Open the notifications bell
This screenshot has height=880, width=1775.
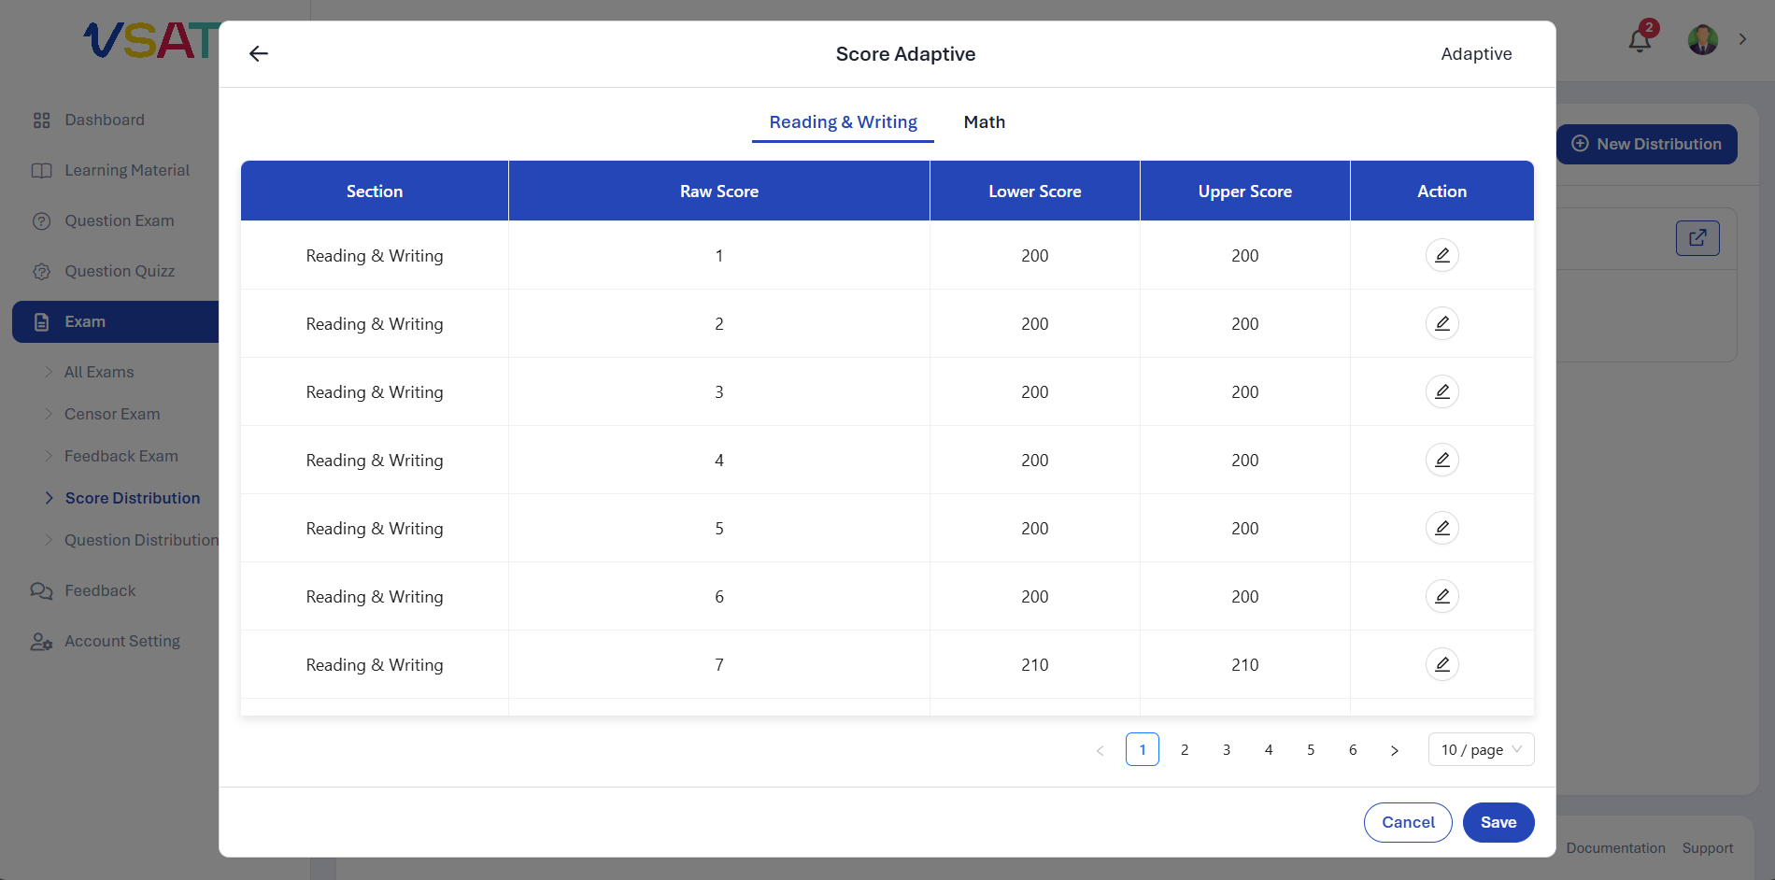point(1640,40)
